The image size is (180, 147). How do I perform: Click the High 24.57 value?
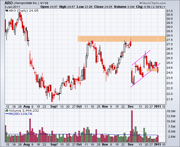67,7
